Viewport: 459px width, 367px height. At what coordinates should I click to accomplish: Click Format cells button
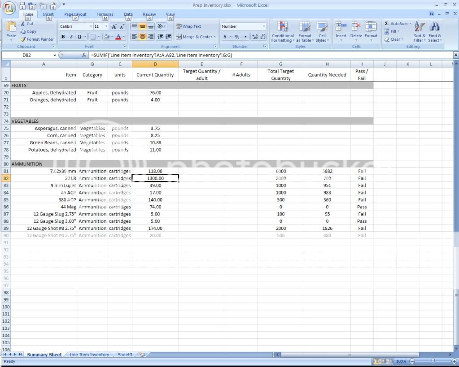click(371, 32)
